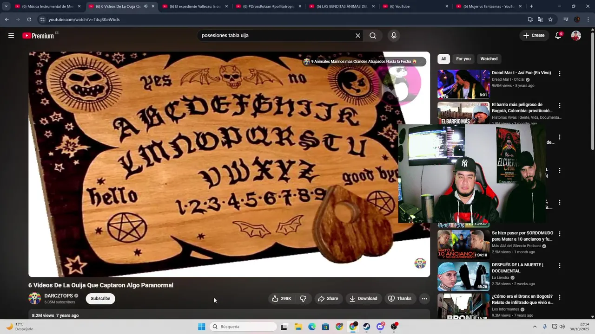Switch to OBS Studio in taskbar
The image size is (595, 334).
[394, 327]
